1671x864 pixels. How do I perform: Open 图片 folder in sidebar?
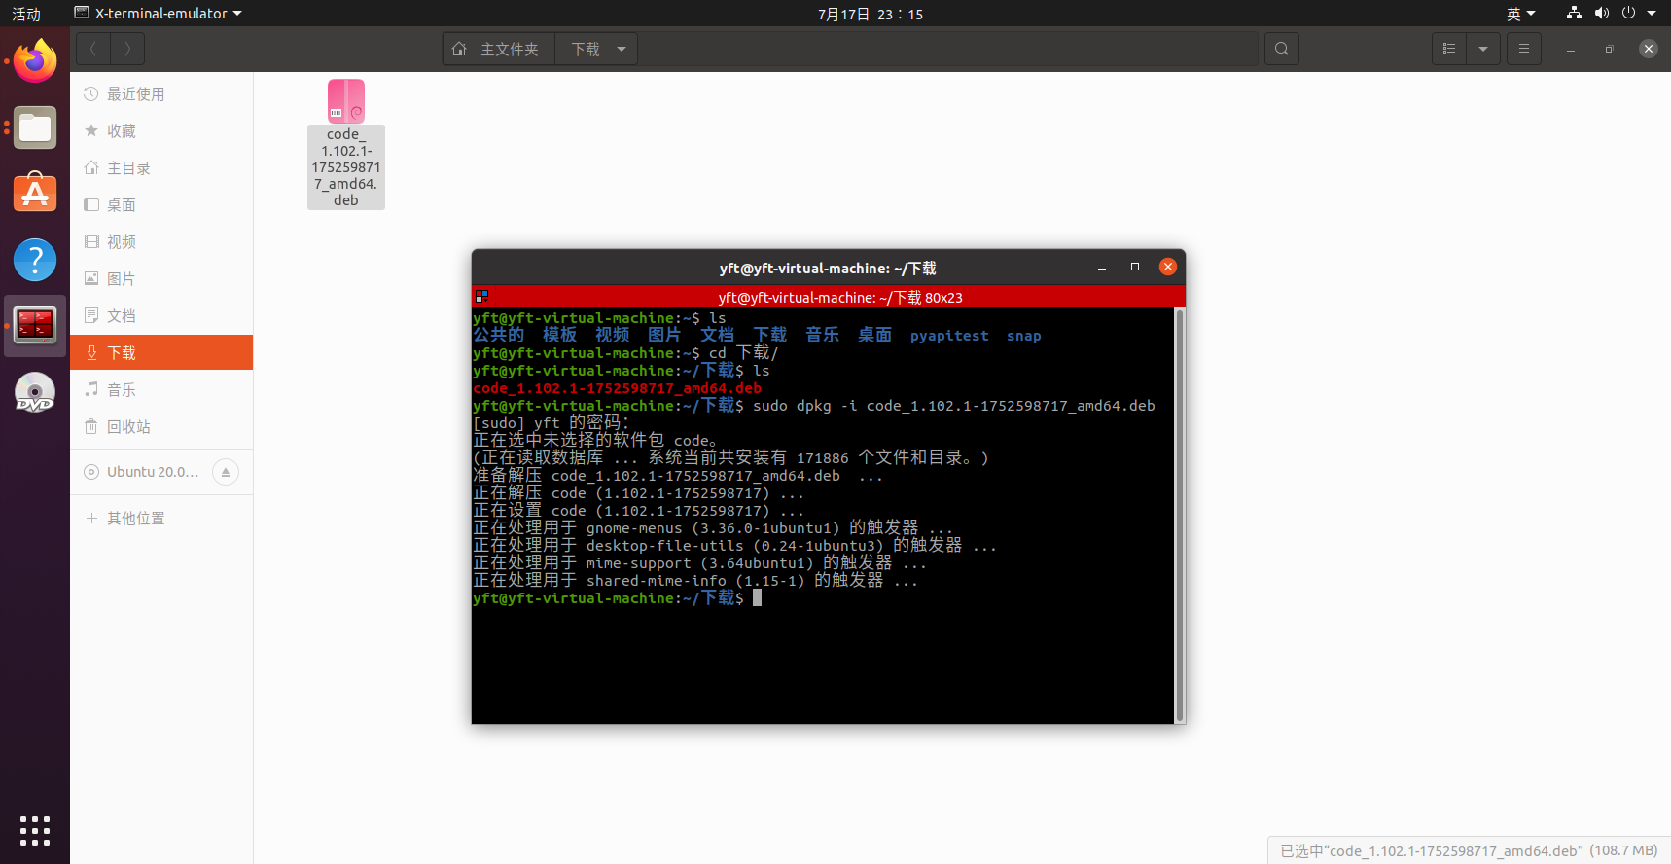click(161, 279)
